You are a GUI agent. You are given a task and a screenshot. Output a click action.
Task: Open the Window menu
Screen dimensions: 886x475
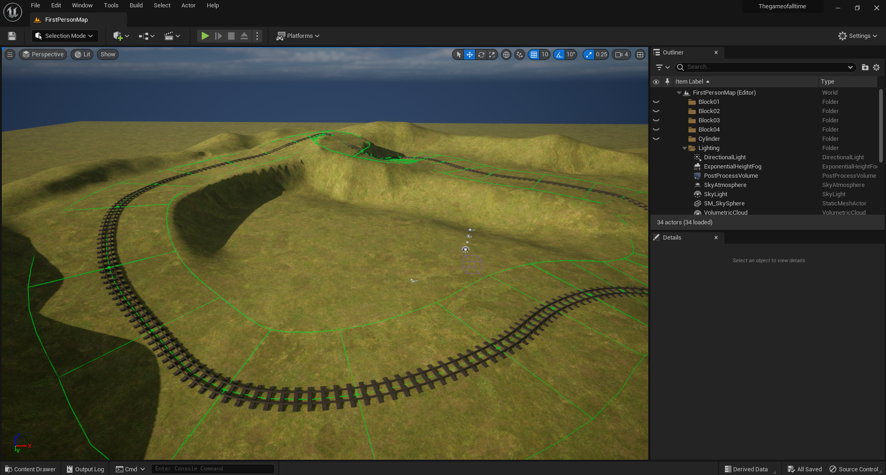pyautogui.click(x=82, y=6)
